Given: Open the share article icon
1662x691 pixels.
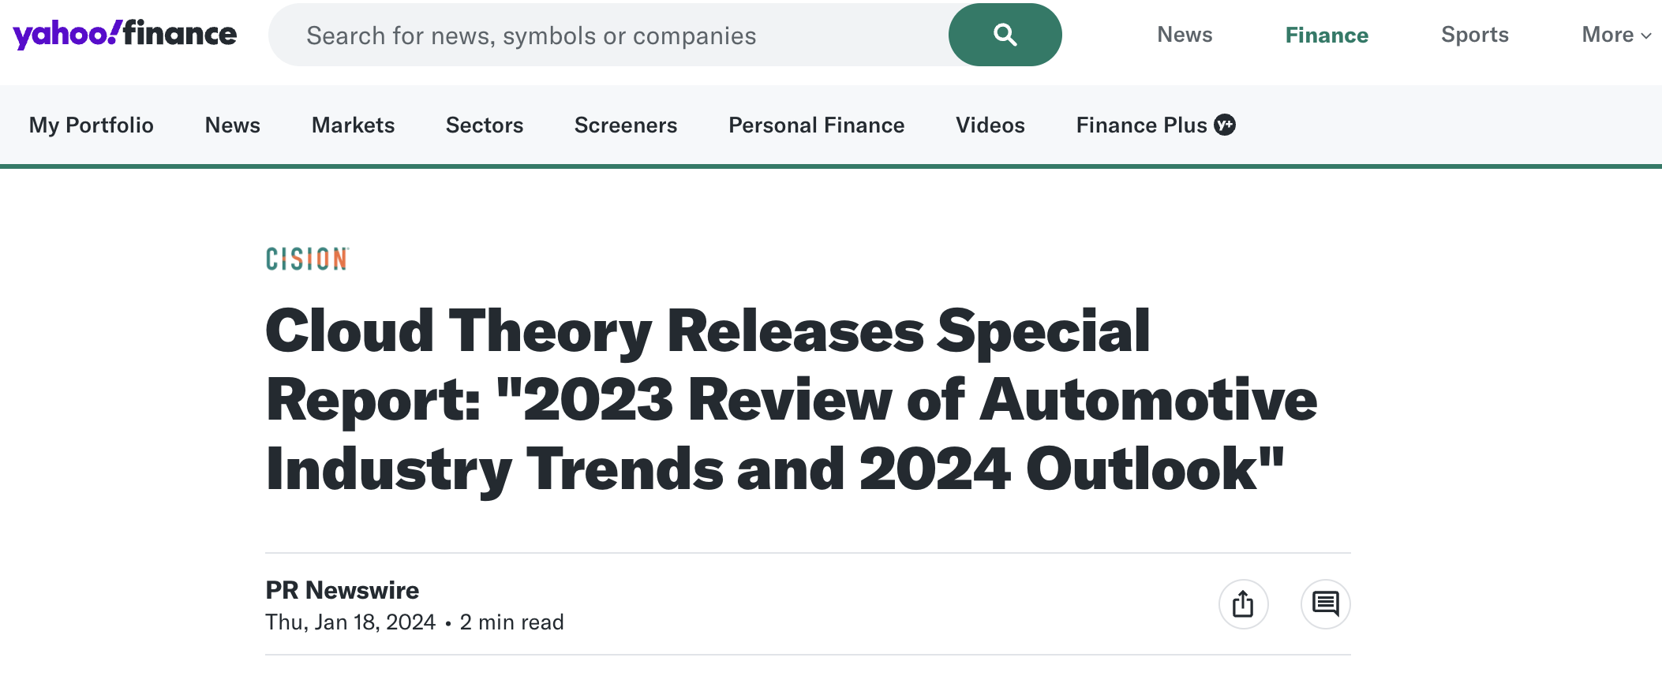Looking at the screenshot, I should pos(1243,604).
